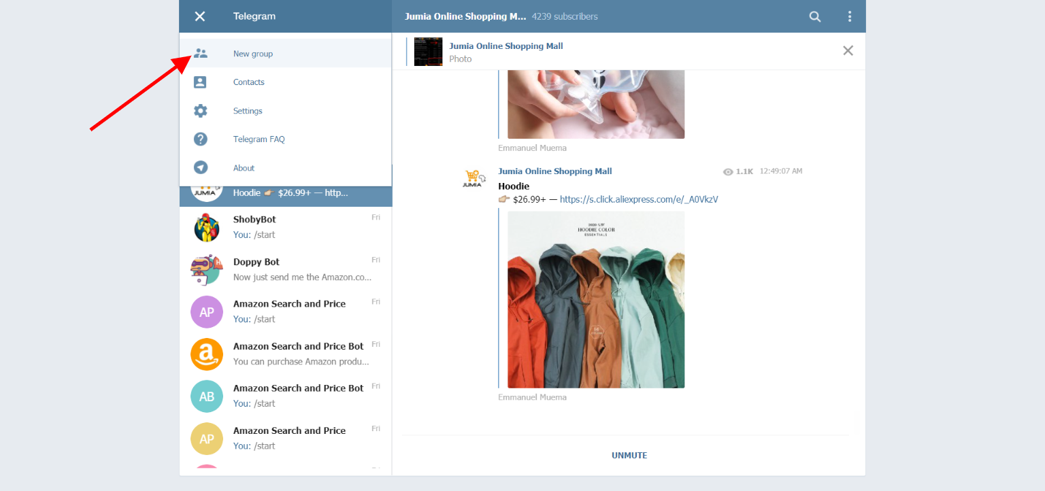Follow the s.click.aliexpress.com link

click(639, 200)
